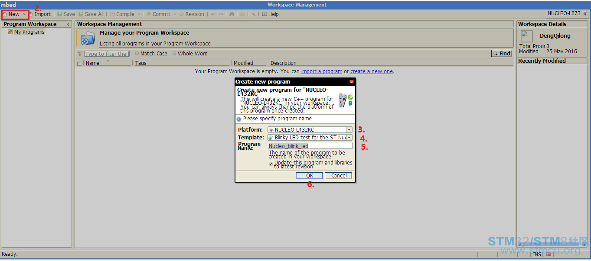
Task: Enable the Whole Word checkbox
Action: 174,54
